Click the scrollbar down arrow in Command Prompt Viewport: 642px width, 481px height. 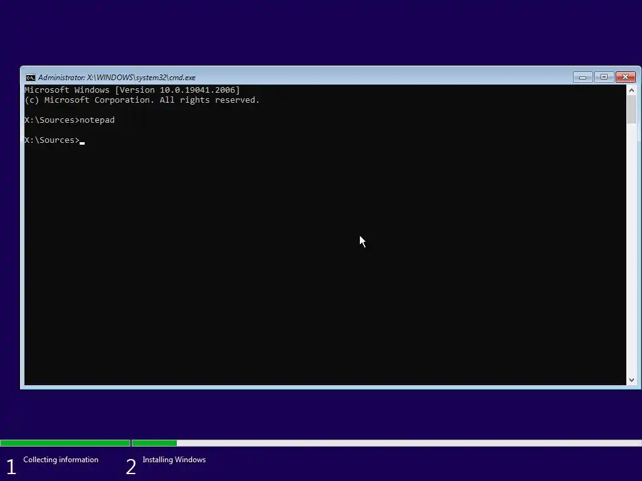(631, 380)
